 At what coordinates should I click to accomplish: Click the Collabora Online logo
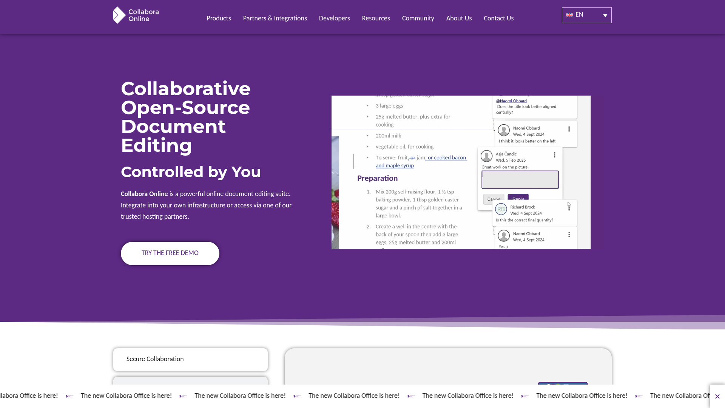coord(136,15)
